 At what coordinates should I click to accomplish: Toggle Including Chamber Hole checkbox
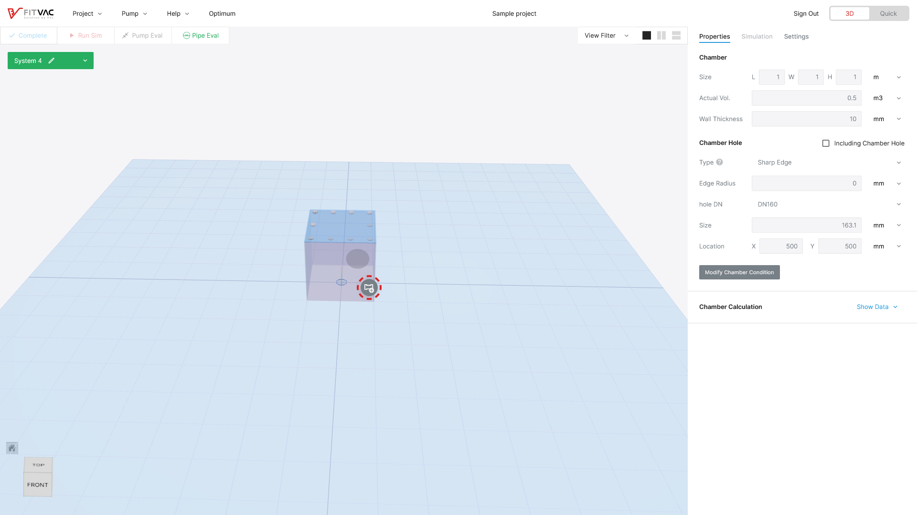coord(826,143)
